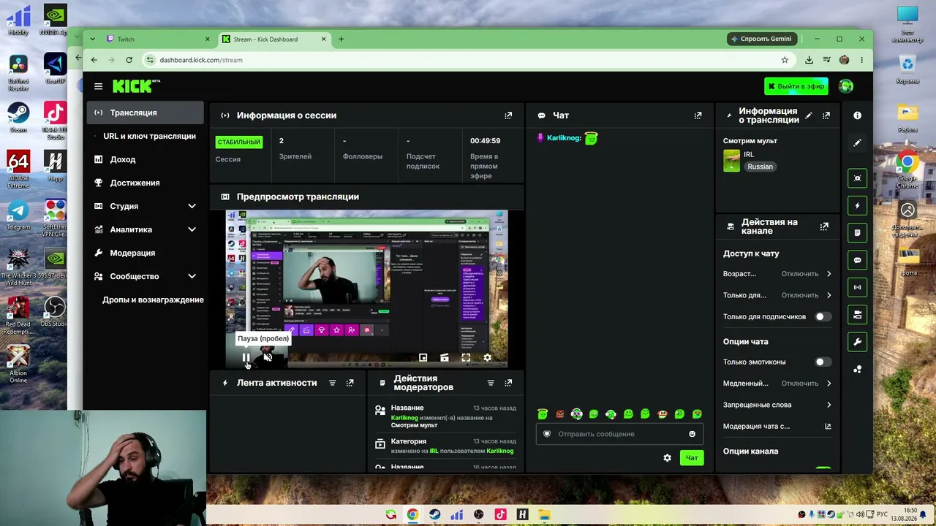Open Google Chrome from the taskbar
This screenshot has width=936, height=526.
click(412, 515)
